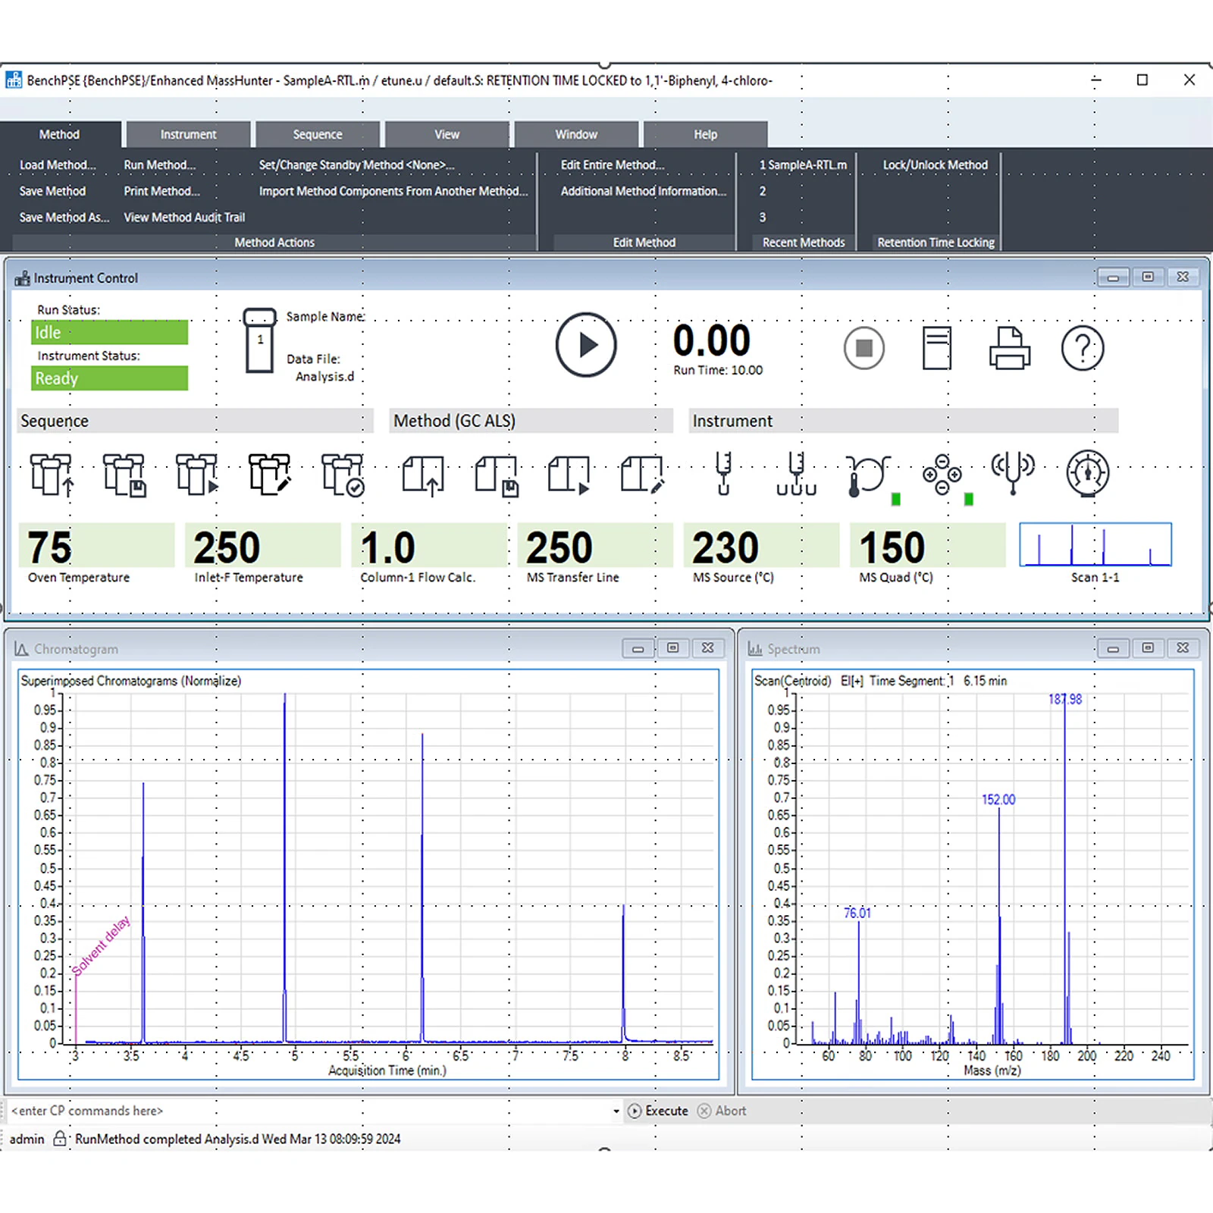The width and height of the screenshot is (1213, 1213).
Task: Open the help question mark icon
Action: pyautogui.click(x=1082, y=348)
